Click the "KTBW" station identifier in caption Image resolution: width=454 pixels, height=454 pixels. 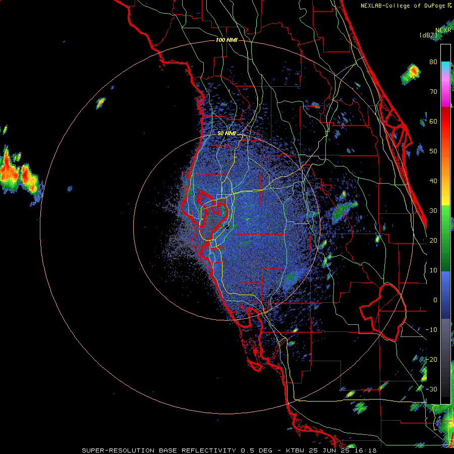294,450
